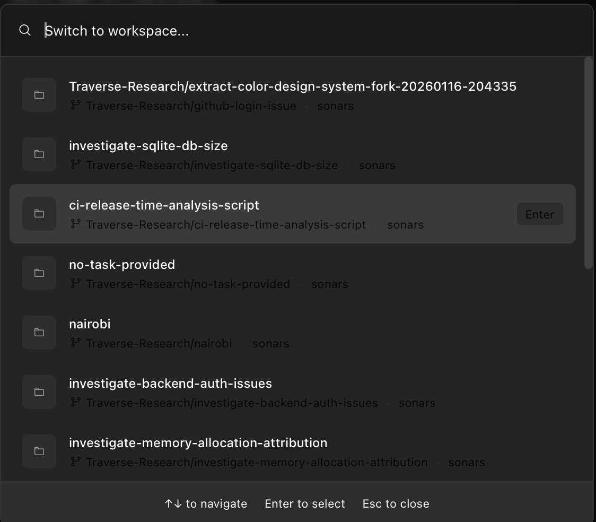
Task: Click the folder icon beside investigate-sqlite-db-size
Action: pyautogui.click(x=39, y=154)
